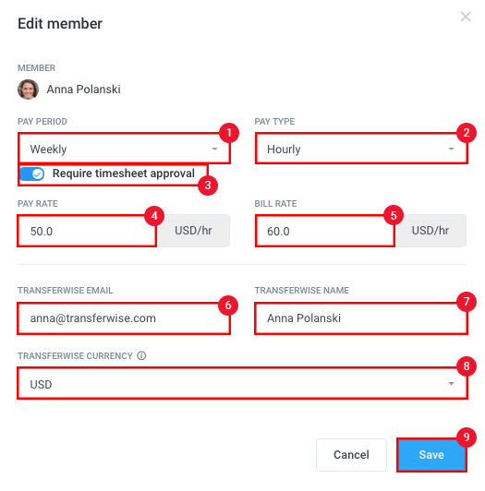Click into the Pay Rate 50.0 field

pos(87,231)
